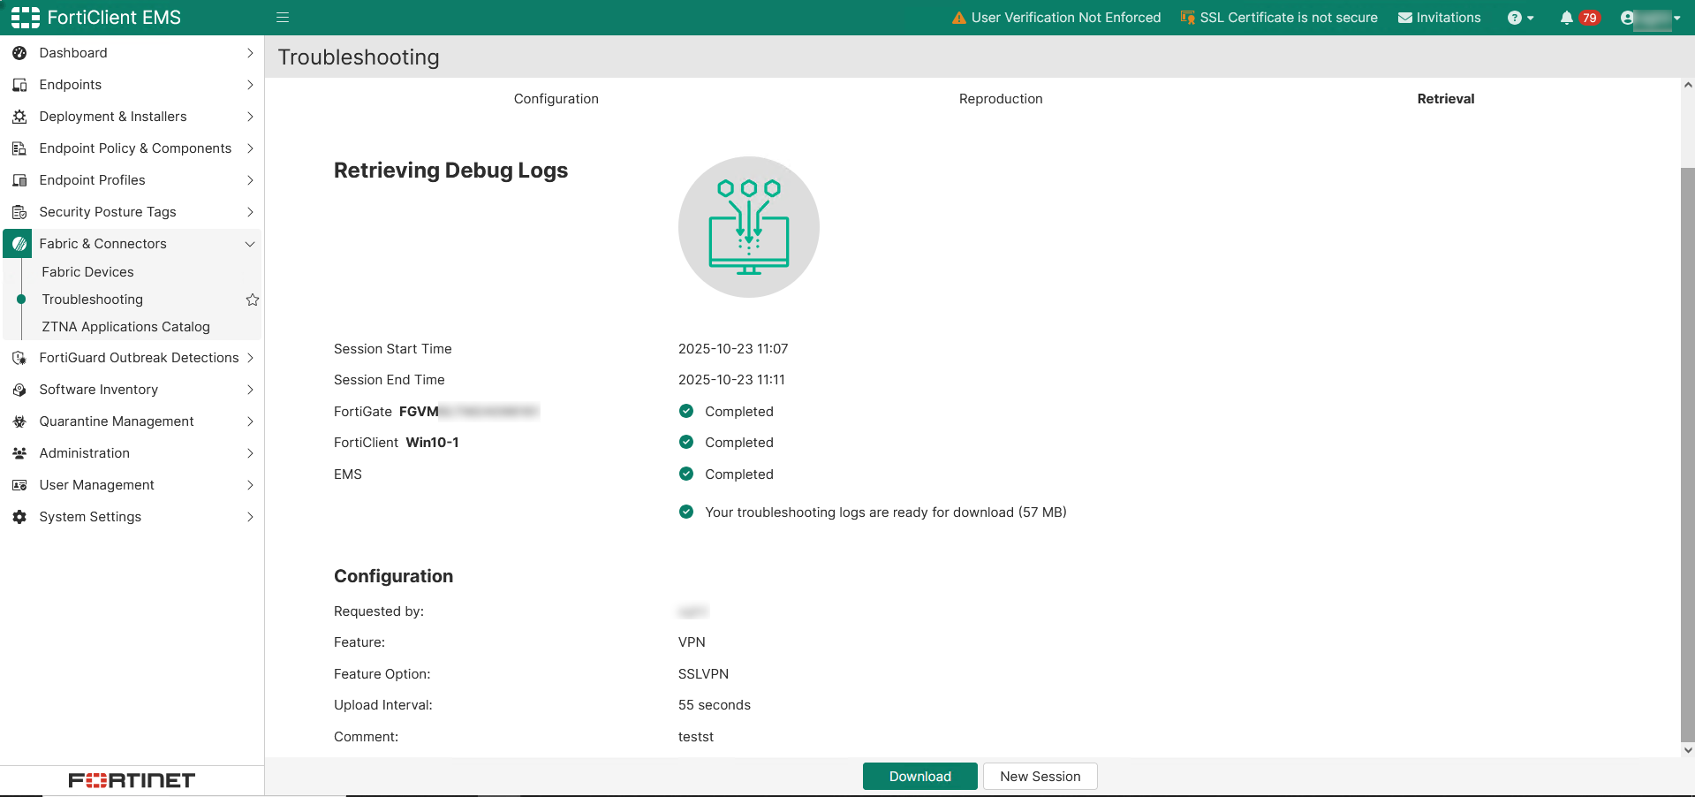Expand the FortiGuard Outbreak Detections chevron

[250, 358]
